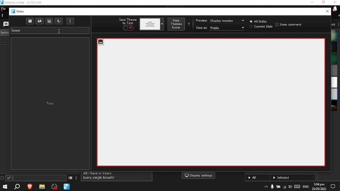Image resolution: width=340 pixels, height=191 pixels.
Task: Click the slide formatting icon beside AA
Action: coord(49,21)
